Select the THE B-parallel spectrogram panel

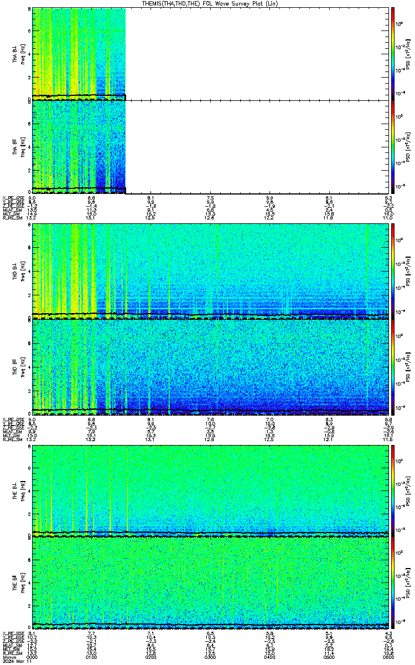[x=210, y=584]
